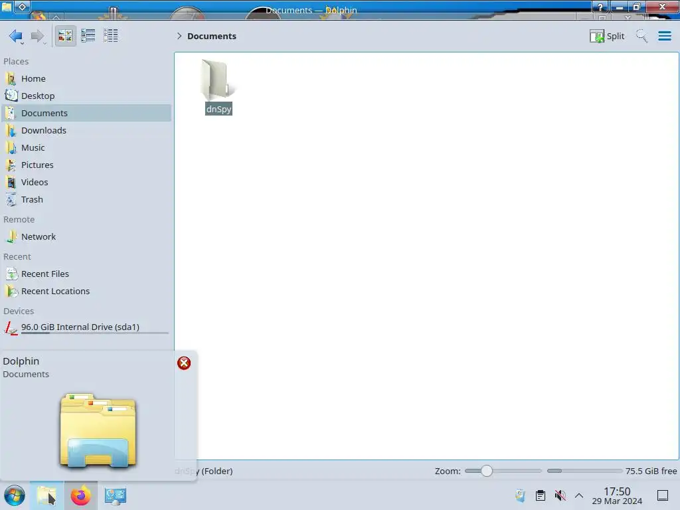Open Videos in Places panel

pyautogui.click(x=87, y=182)
